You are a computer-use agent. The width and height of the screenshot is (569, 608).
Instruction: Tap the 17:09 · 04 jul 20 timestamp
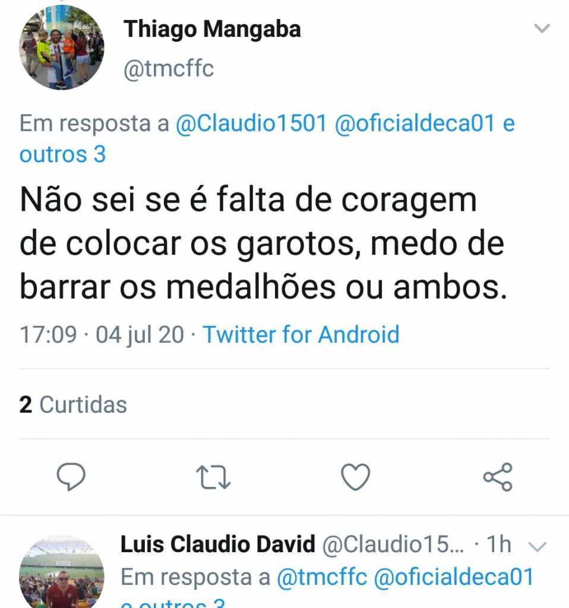pos(102,334)
